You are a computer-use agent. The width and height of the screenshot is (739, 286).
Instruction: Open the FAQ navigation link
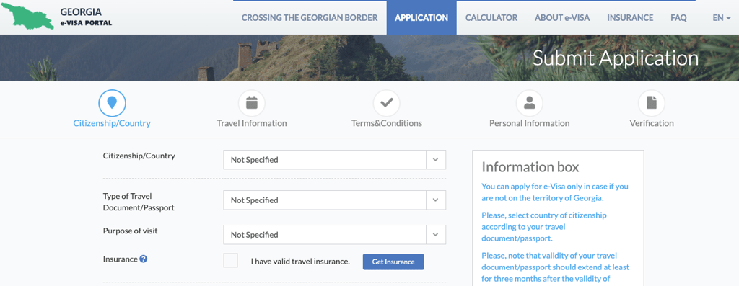point(678,18)
